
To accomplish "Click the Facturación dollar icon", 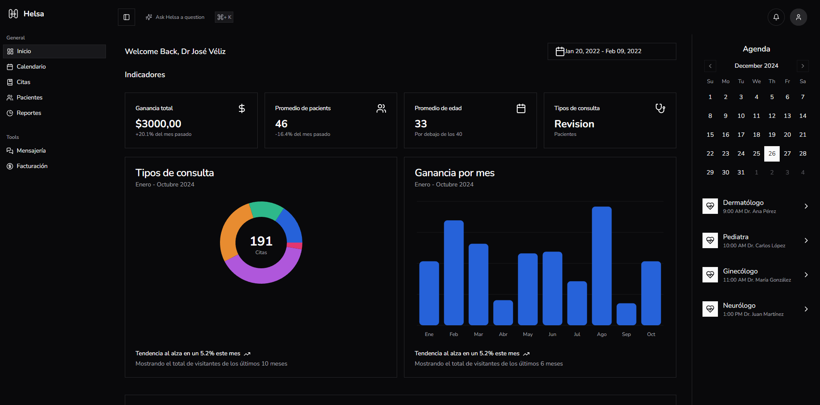I will [x=10, y=166].
